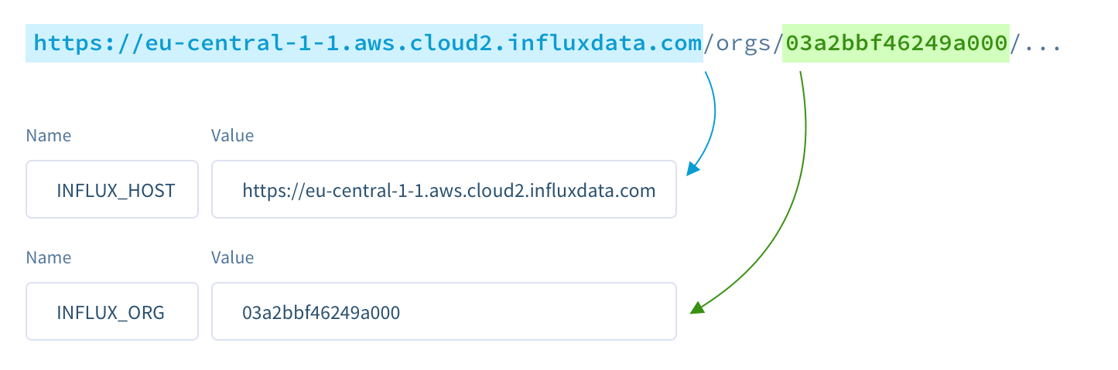This screenshot has width=1118, height=370.
Task: Click the Name label above INFLUX_HOST
Action: point(49,136)
